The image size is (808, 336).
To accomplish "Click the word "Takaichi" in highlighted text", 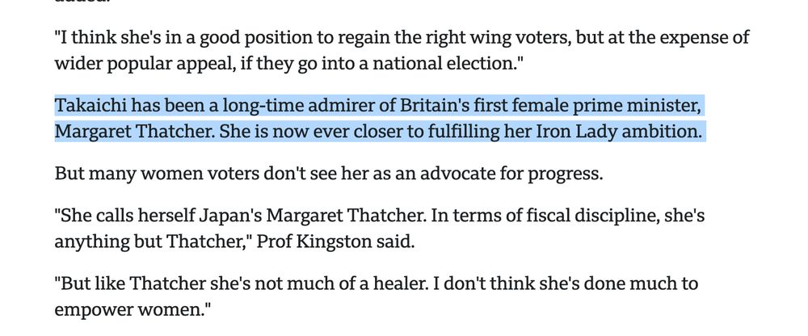I will pyautogui.click(x=90, y=106).
